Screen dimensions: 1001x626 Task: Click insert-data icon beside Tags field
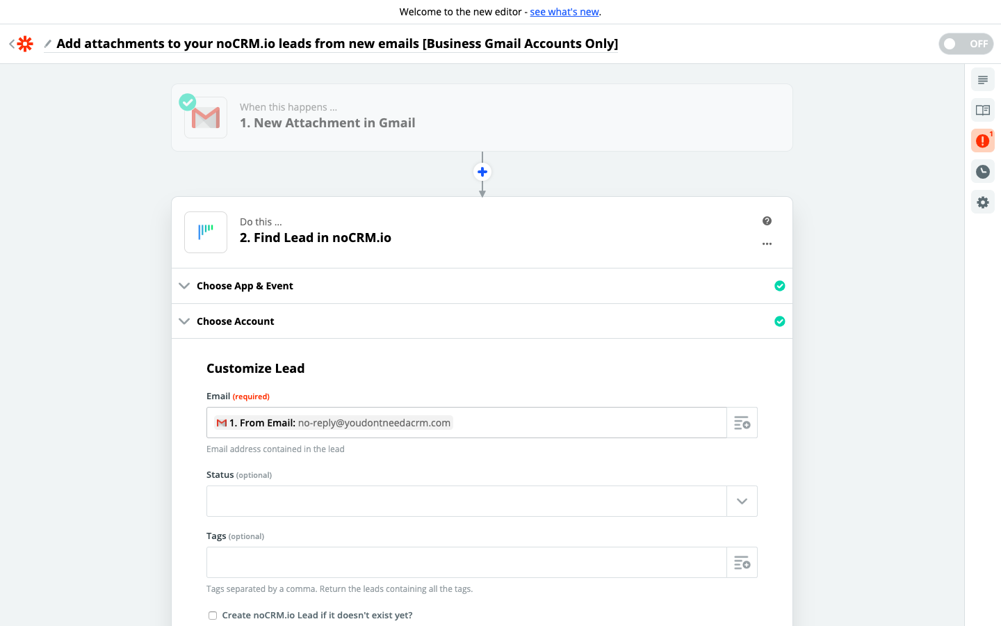(742, 563)
